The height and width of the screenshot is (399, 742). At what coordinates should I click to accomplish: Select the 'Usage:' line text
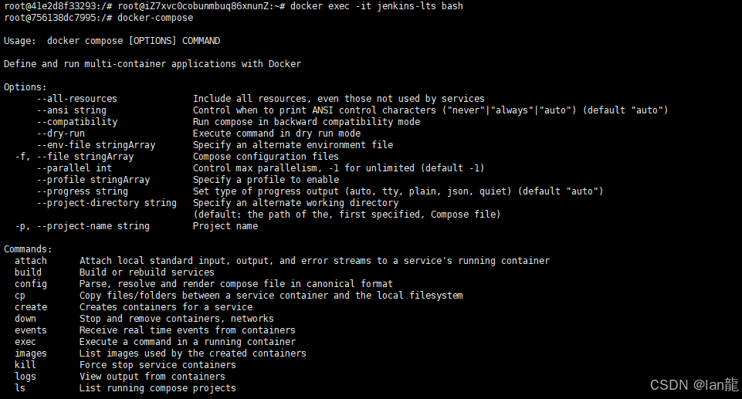pos(112,41)
